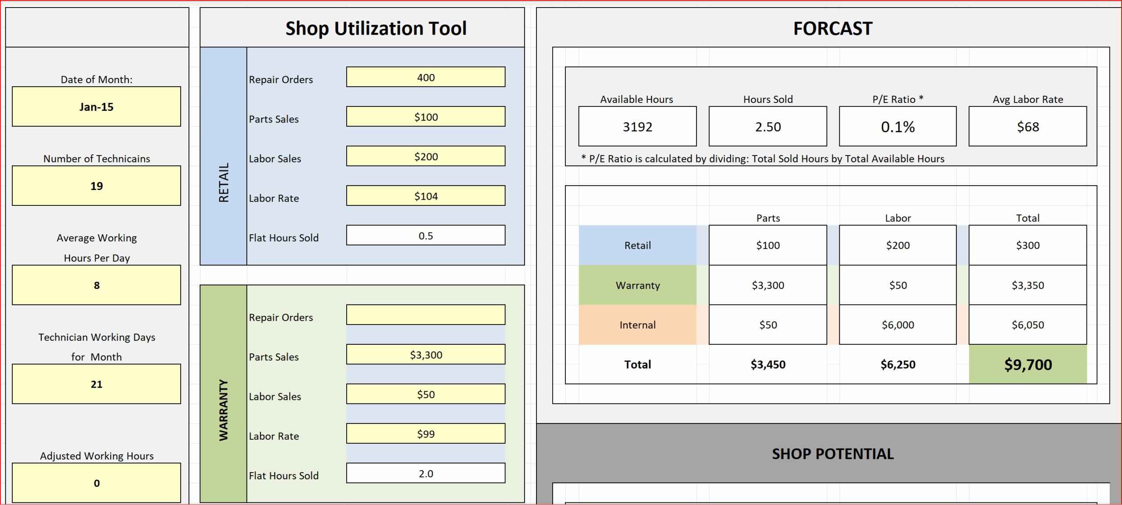The width and height of the screenshot is (1122, 505).
Task: Select the Date of Month cell Jan-15
Action: click(x=96, y=106)
